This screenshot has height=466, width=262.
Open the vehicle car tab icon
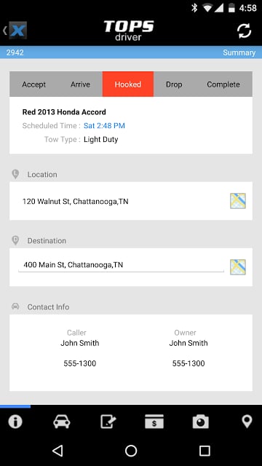[x=61, y=422]
